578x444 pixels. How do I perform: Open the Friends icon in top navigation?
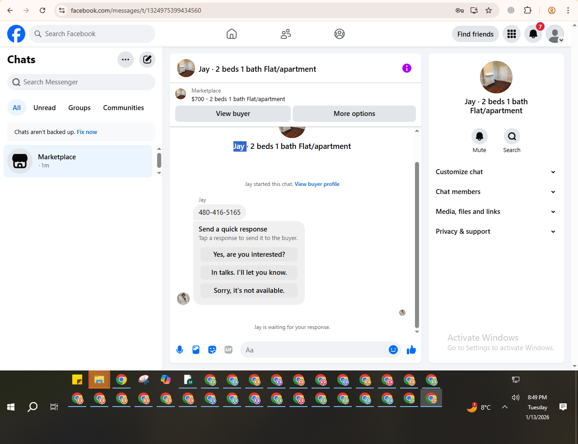286,34
